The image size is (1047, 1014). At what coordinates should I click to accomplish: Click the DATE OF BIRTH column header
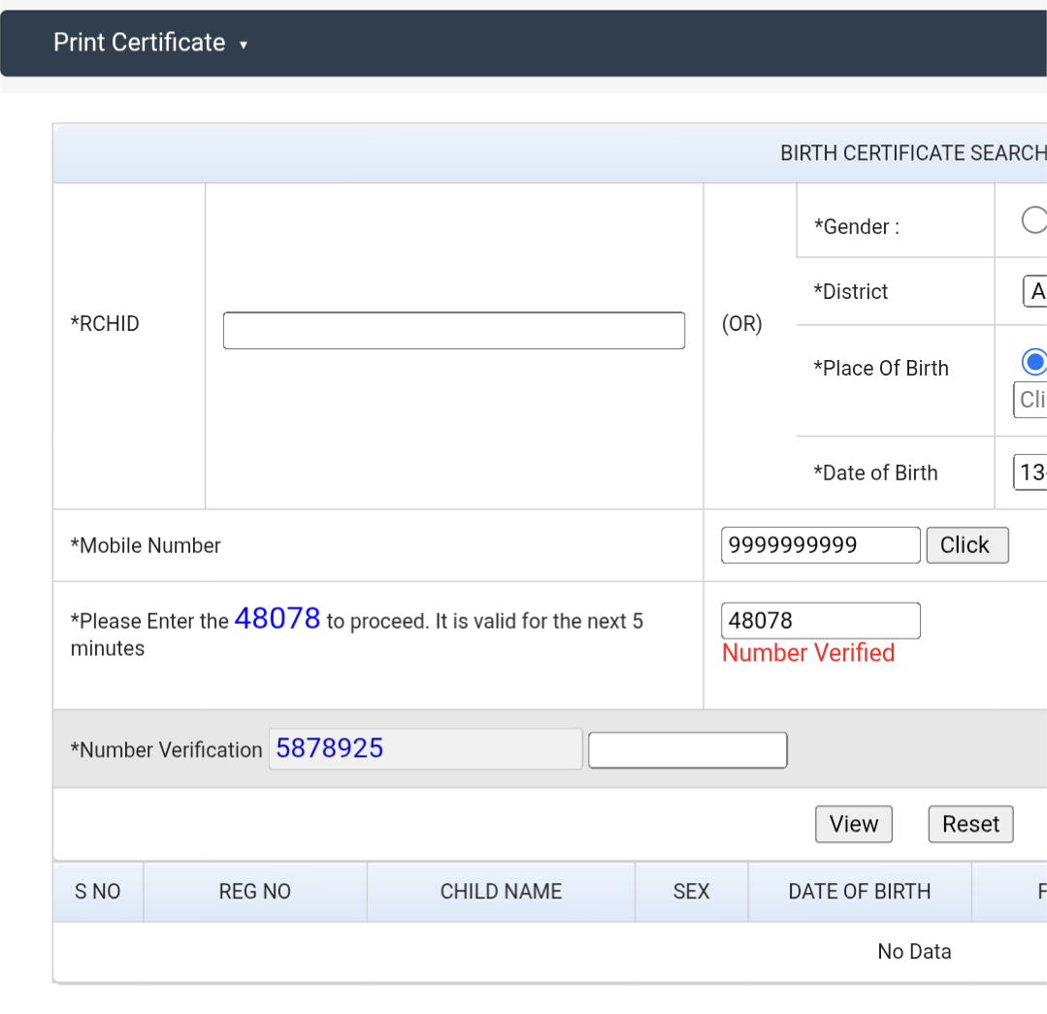point(860,892)
